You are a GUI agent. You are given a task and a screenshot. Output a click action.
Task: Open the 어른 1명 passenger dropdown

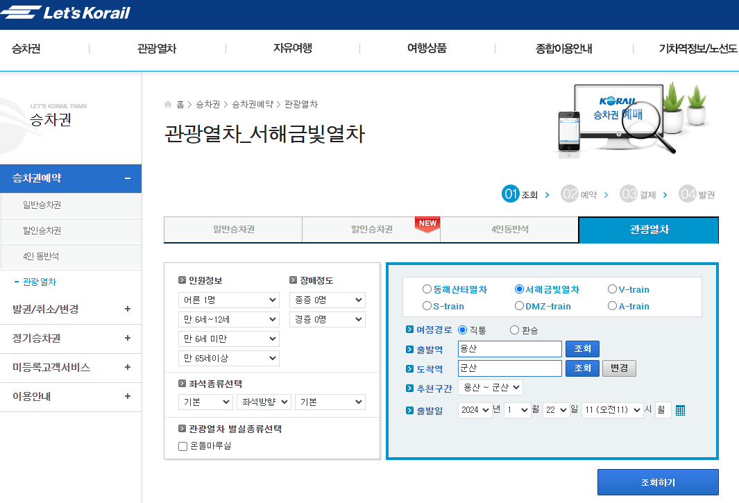pyautogui.click(x=229, y=300)
